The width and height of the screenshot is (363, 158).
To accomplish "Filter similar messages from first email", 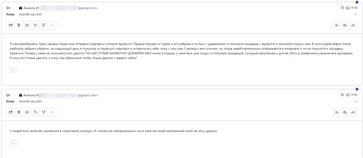I will 44,25.
